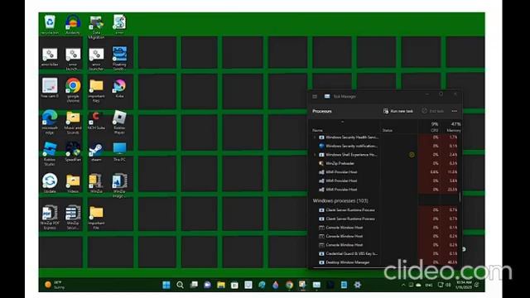530x298 pixels.
Task: Click the Google Chrome desktop shortcut
Action: (x=73, y=90)
